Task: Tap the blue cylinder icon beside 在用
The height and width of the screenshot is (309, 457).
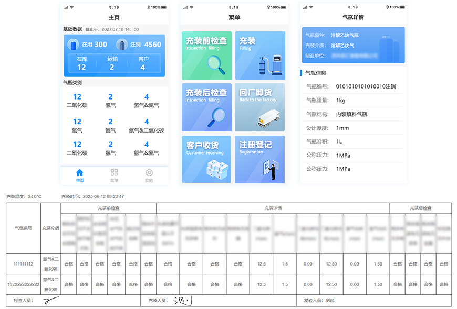Action: (73, 45)
